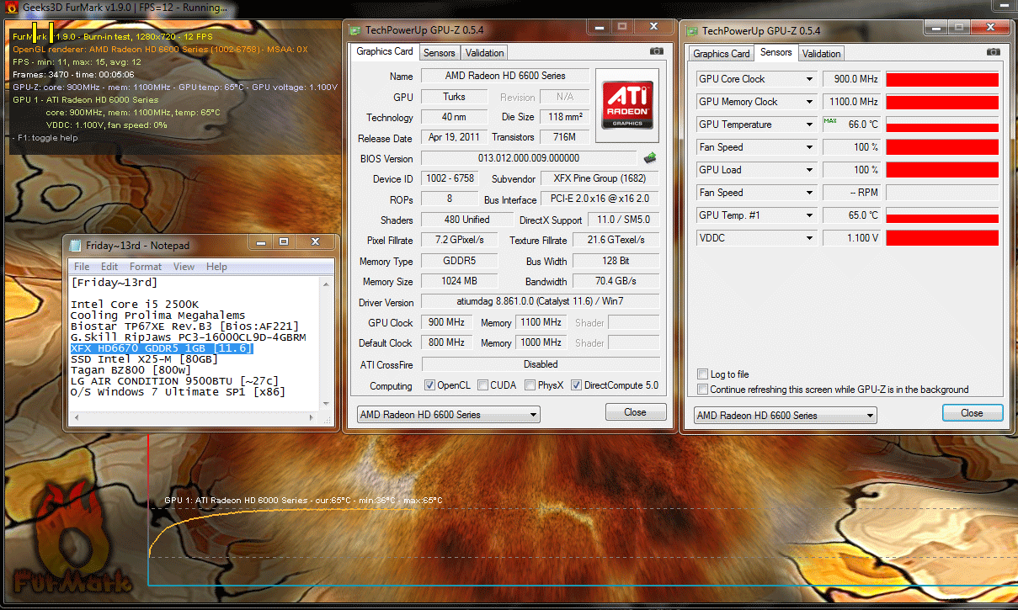1018x610 pixels.
Task: Switch to Validation tab in the Sensors GPU-Z window
Action: (x=822, y=54)
